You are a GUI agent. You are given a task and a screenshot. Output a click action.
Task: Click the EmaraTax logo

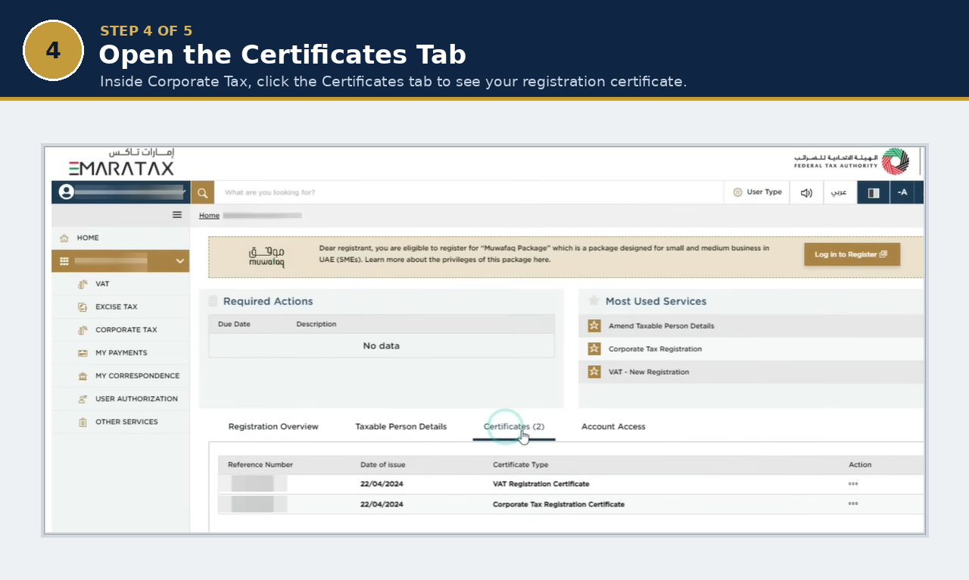(121, 162)
